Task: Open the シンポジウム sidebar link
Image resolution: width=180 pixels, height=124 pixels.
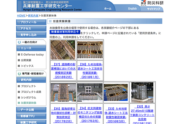Action: [x=28, y=98]
